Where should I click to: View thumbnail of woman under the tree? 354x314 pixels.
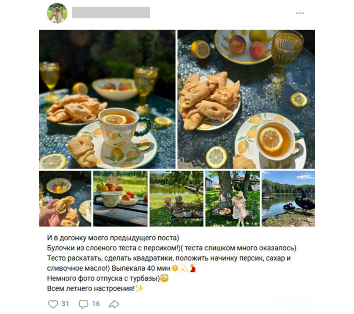click(x=232, y=198)
